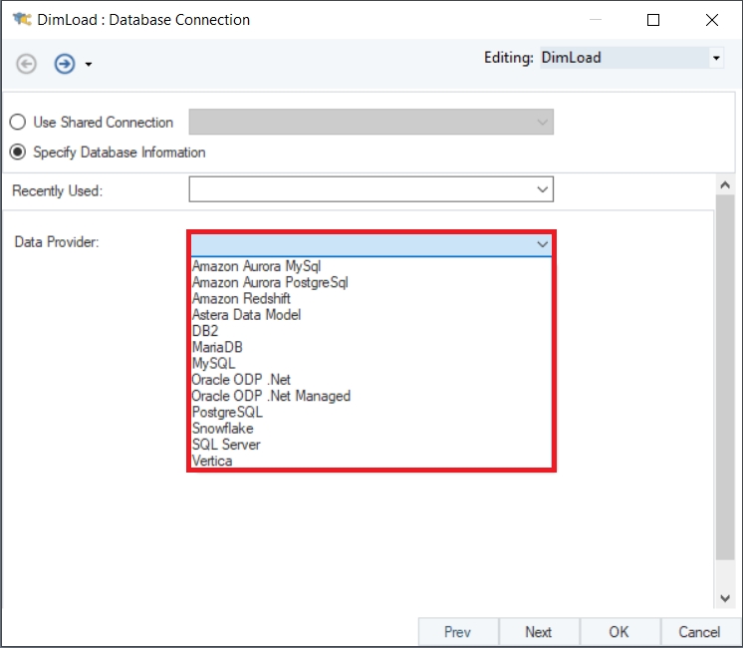Click the Next button
This screenshot has width=743, height=648.
539,632
